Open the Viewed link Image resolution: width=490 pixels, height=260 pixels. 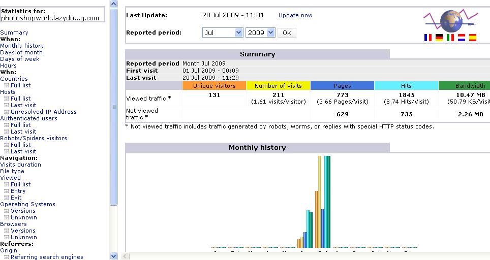tap(10, 178)
